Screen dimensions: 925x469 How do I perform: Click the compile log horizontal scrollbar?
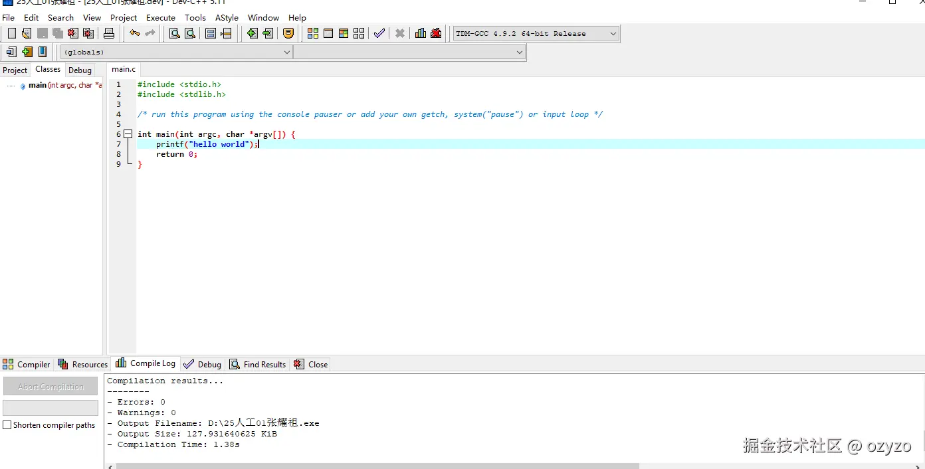pyautogui.click(x=377, y=466)
